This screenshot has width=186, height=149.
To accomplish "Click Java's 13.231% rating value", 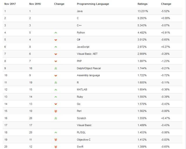I will [143, 11].
